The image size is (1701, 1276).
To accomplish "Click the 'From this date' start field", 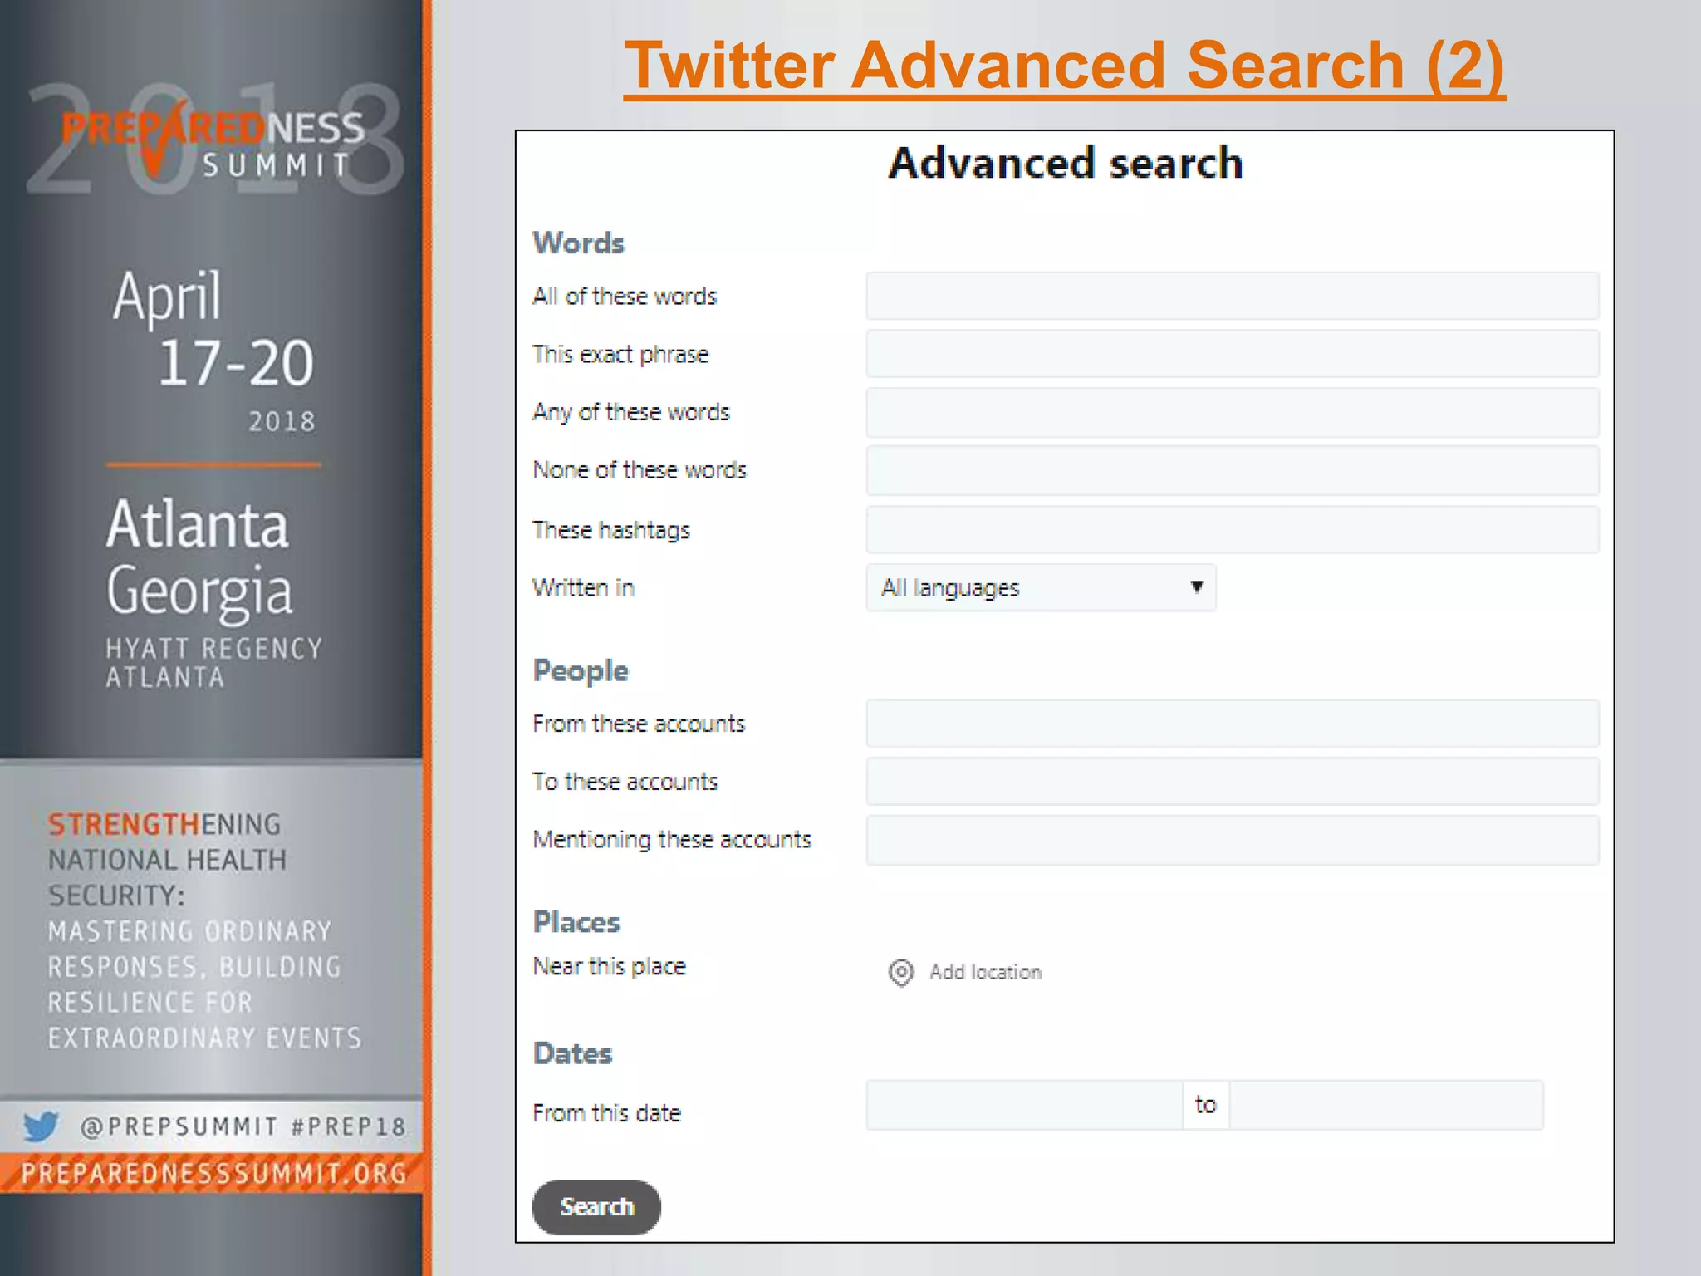I will pos(1024,1105).
